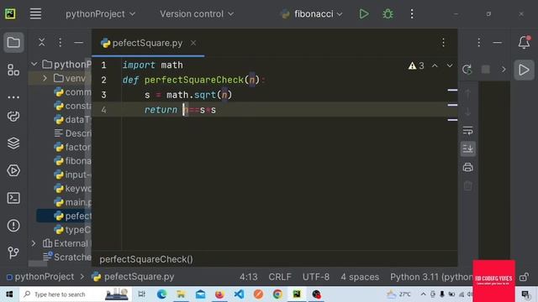
Task: Open Microsoft Edge from the taskbar
Action: (161, 294)
